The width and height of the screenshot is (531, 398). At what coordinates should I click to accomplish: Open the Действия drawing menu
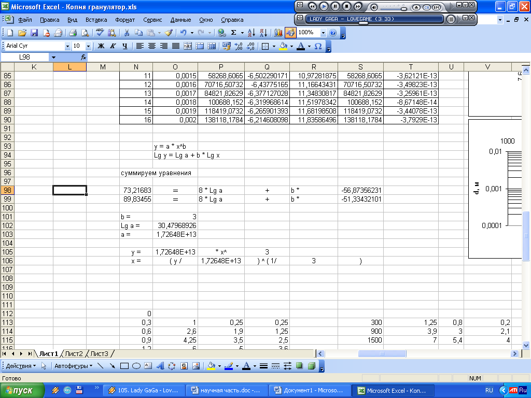[x=21, y=366]
